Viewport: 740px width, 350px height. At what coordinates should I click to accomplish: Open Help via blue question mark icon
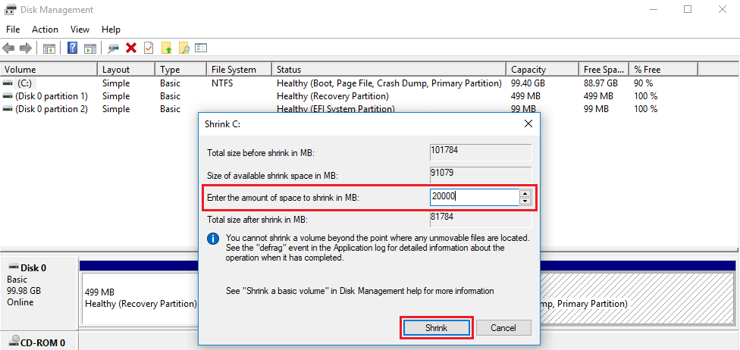[73, 48]
